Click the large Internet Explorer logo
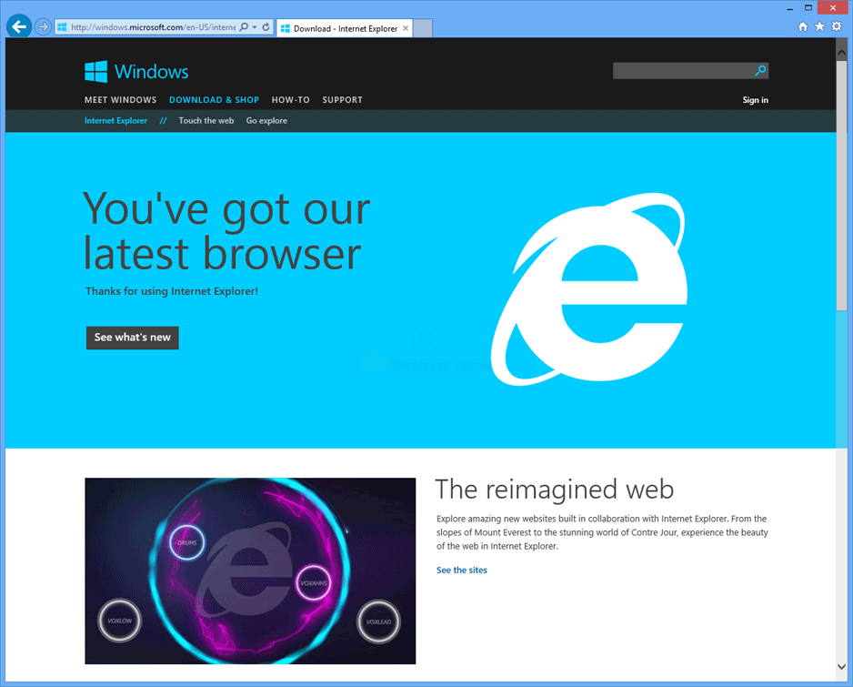853x687 pixels. tap(589, 288)
